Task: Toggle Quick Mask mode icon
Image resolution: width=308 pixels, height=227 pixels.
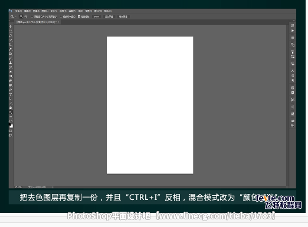Action: [x=11, y=131]
